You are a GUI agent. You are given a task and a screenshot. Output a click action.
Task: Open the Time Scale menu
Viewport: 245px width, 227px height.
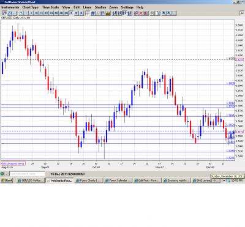coord(50,7)
